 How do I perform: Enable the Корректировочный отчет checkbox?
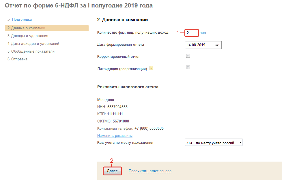(x=188, y=56)
